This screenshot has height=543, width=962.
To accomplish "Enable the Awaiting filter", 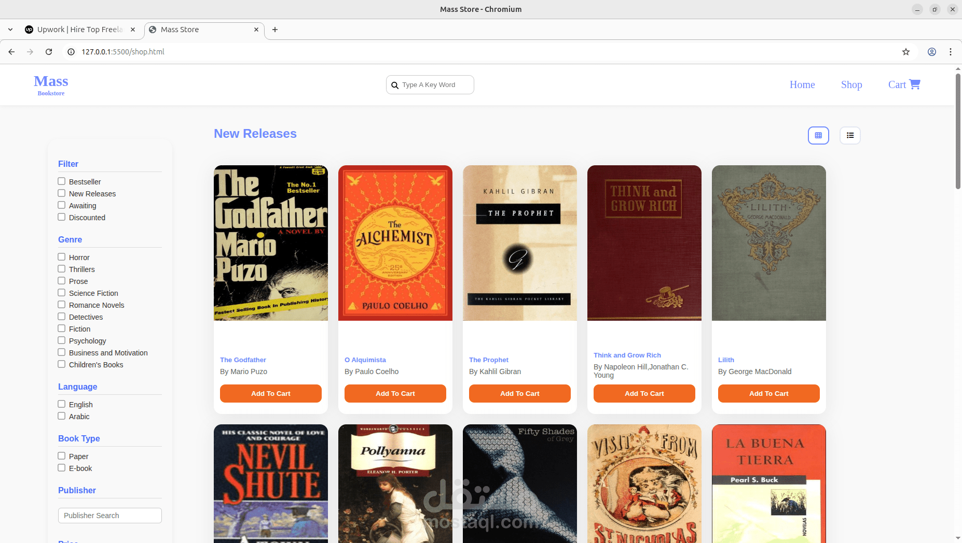I will pos(61,205).
